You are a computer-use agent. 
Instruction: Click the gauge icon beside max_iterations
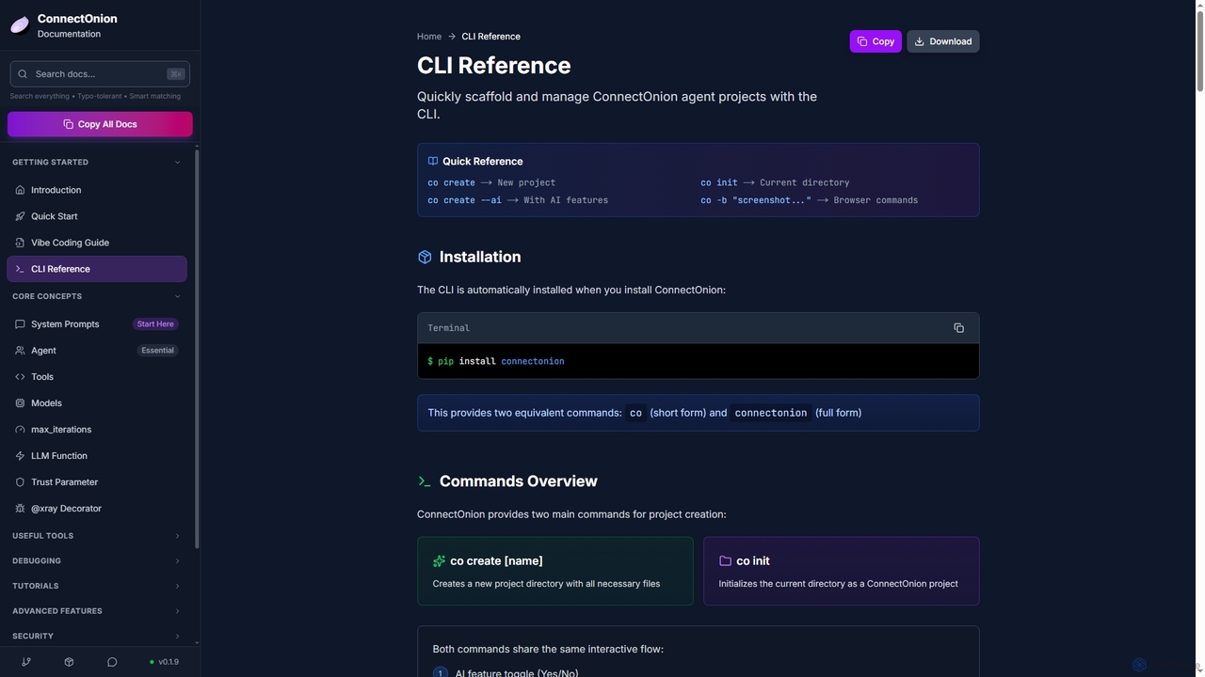tap(20, 430)
